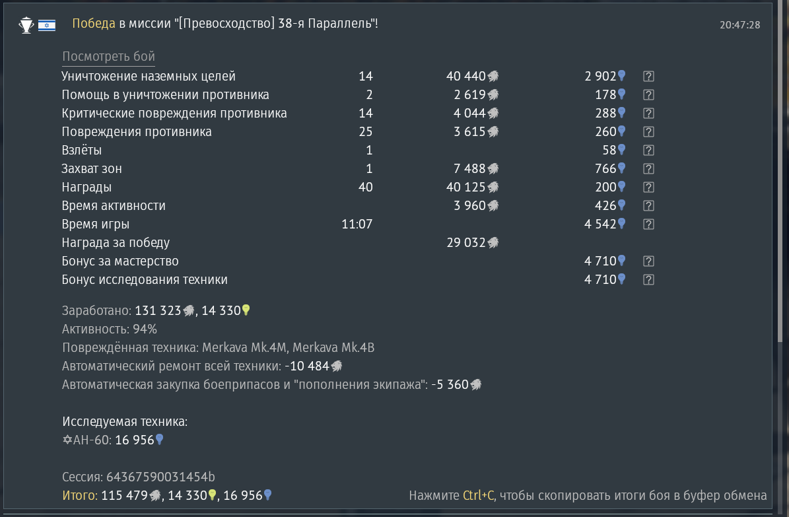This screenshot has height=517, width=789.
Task: Show help tooltip icon for "Взлёты" row
Action: [x=648, y=151]
